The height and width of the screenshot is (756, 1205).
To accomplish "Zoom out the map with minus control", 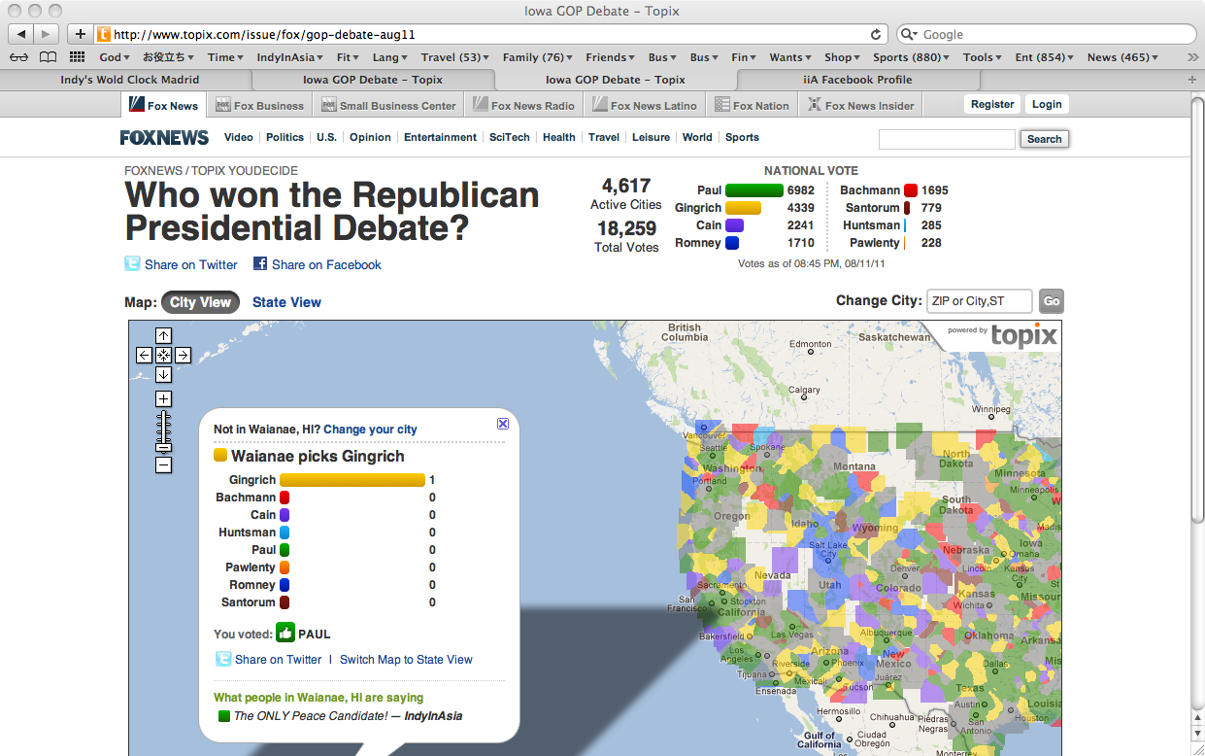I will (163, 465).
